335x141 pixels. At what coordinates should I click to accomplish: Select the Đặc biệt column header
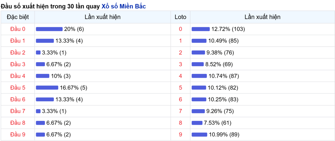coord(18,17)
